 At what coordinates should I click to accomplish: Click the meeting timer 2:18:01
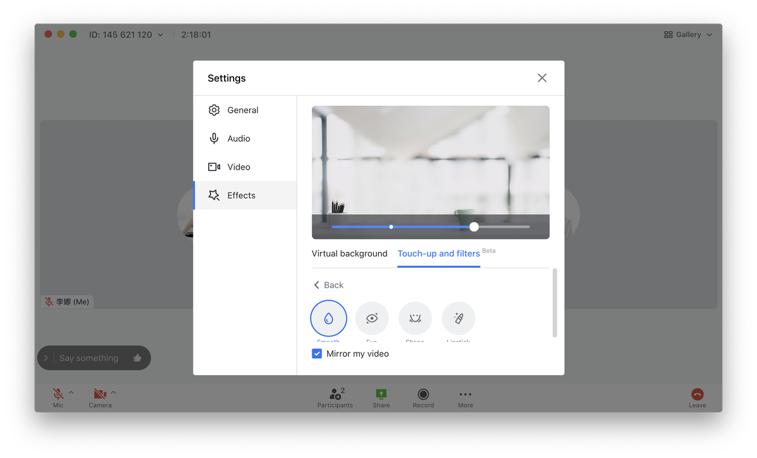[x=196, y=35]
